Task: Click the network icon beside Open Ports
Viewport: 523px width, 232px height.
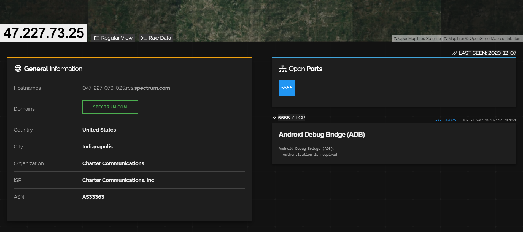Action: [x=283, y=69]
